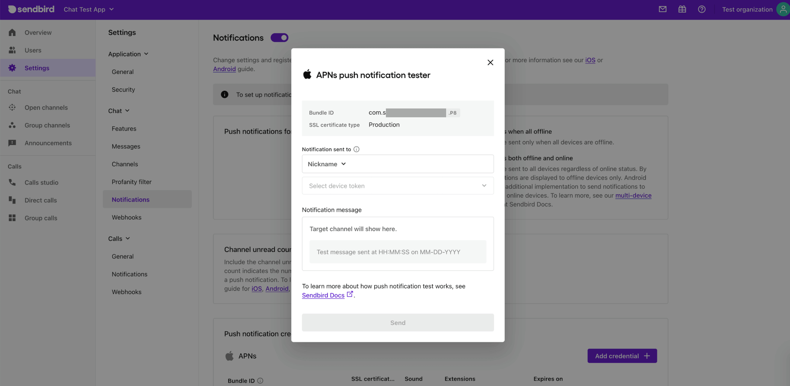Viewport: 790px width, 386px height.
Task: Open the multi-device link
Action: click(x=633, y=195)
